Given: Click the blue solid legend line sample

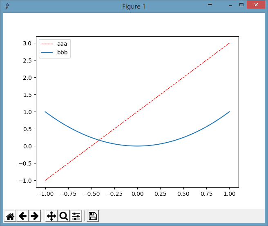Looking at the screenshot, I should [x=47, y=52].
